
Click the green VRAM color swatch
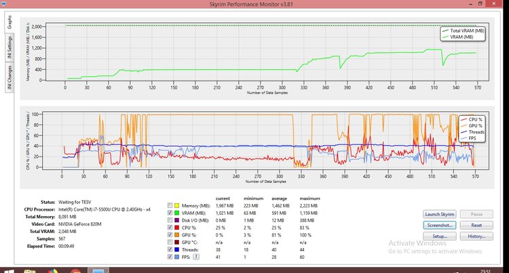[176, 213]
